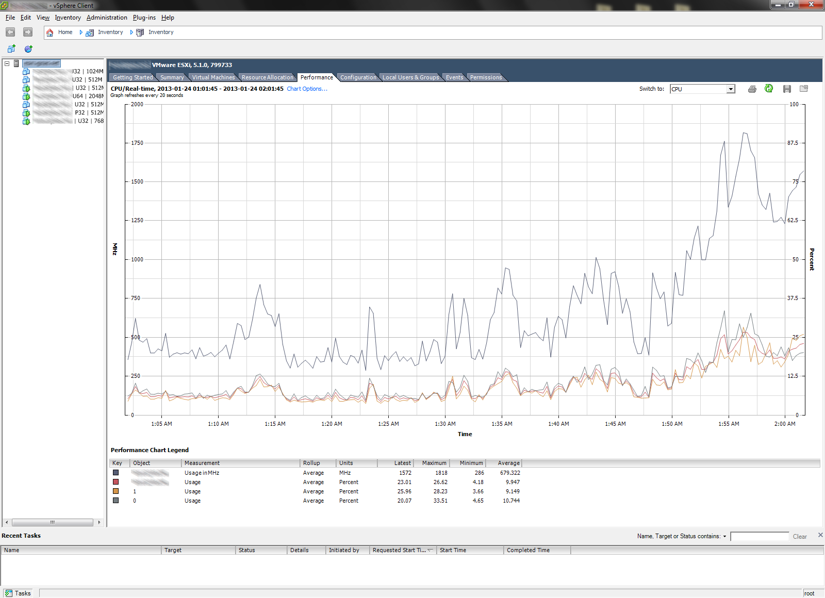
Task: Open the Inventory menu
Action: pos(68,18)
